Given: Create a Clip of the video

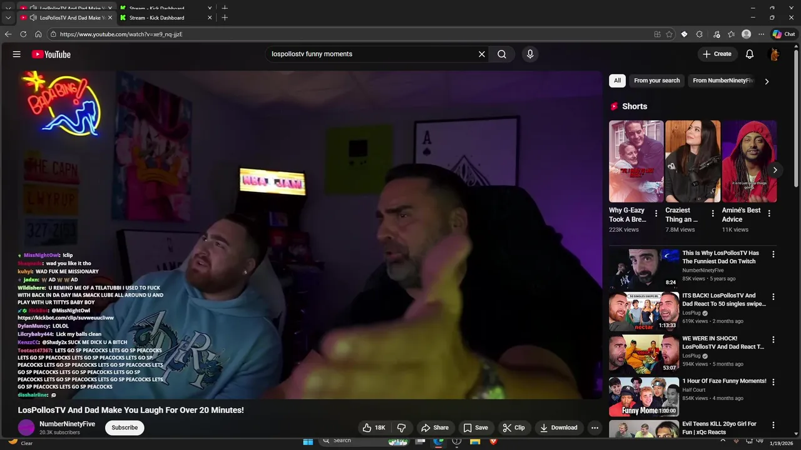Looking at the screenshot, I should tap(514, 427).
